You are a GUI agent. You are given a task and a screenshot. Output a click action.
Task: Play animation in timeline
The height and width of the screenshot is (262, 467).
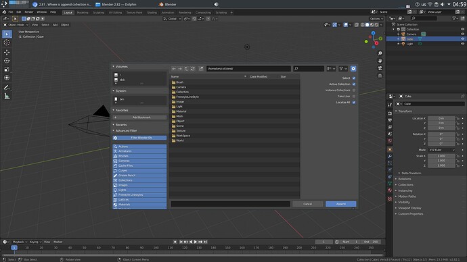(x=196, y=242)
